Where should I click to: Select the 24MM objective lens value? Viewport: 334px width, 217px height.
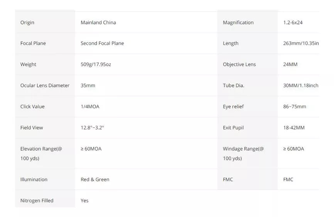pos(290,64)
